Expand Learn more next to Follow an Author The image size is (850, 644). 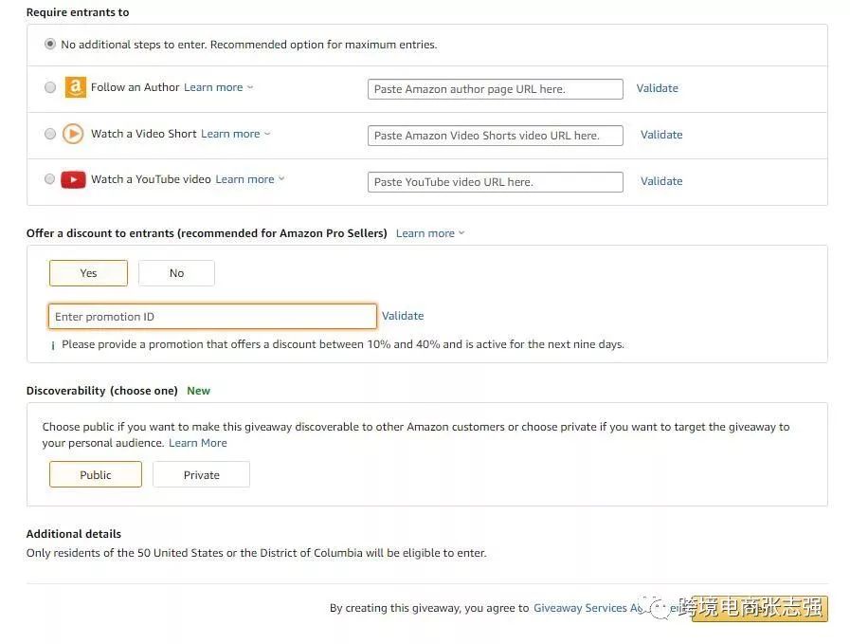click(218, 87)
